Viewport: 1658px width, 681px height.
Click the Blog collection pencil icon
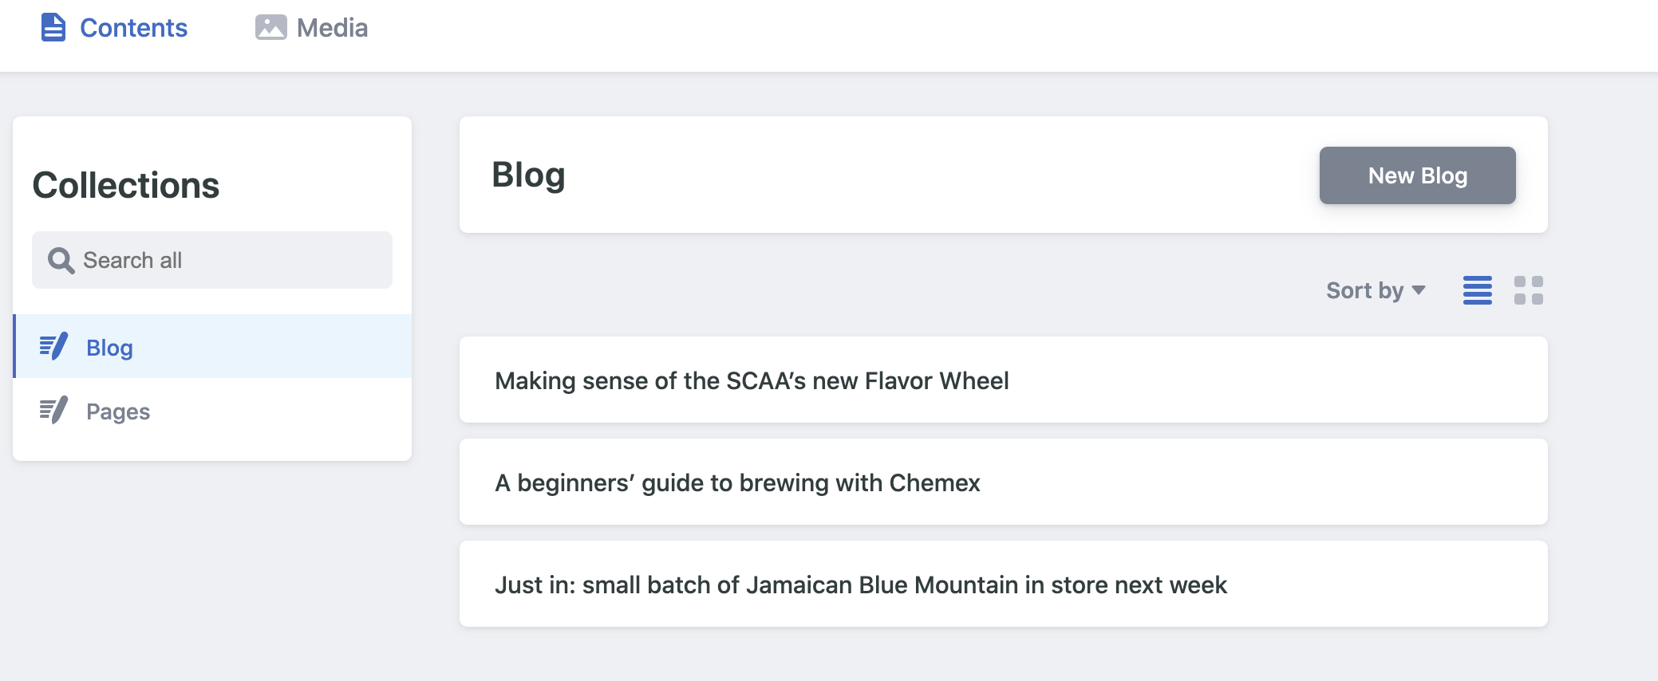(x=53, y=347)
